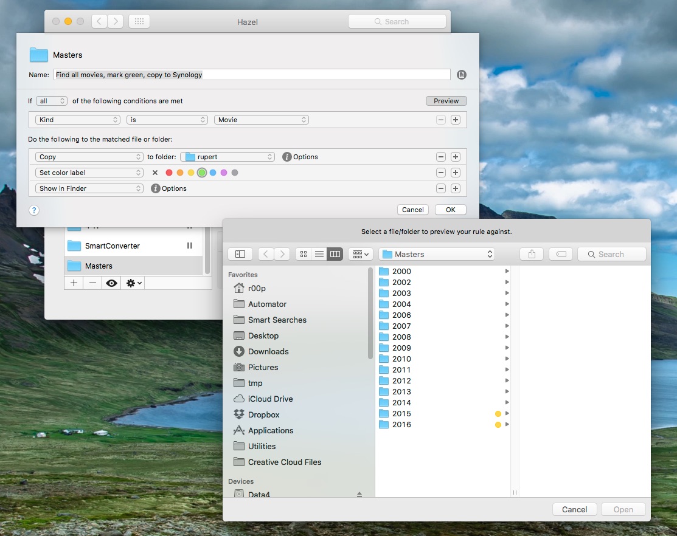Image resolution: width=677 pixels, height=536 pixels.
Task: Choose the red color label
Action: [169, 173]
